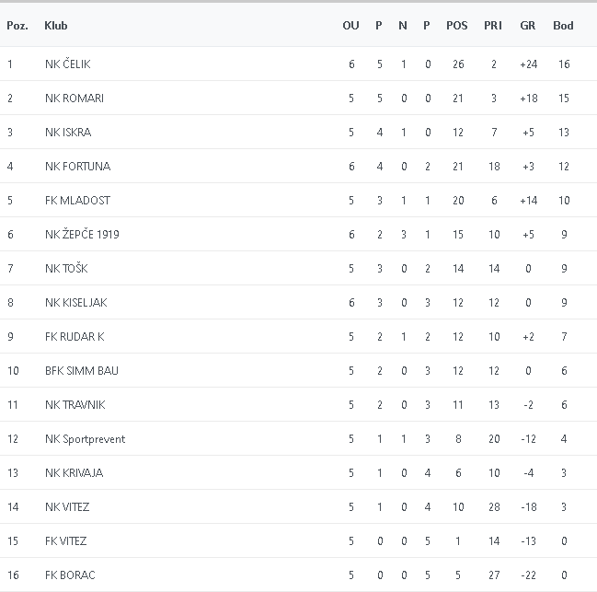The image size is (597, 592).
Task: Open NK ISKRA club entry
Action: pos(67,133)
